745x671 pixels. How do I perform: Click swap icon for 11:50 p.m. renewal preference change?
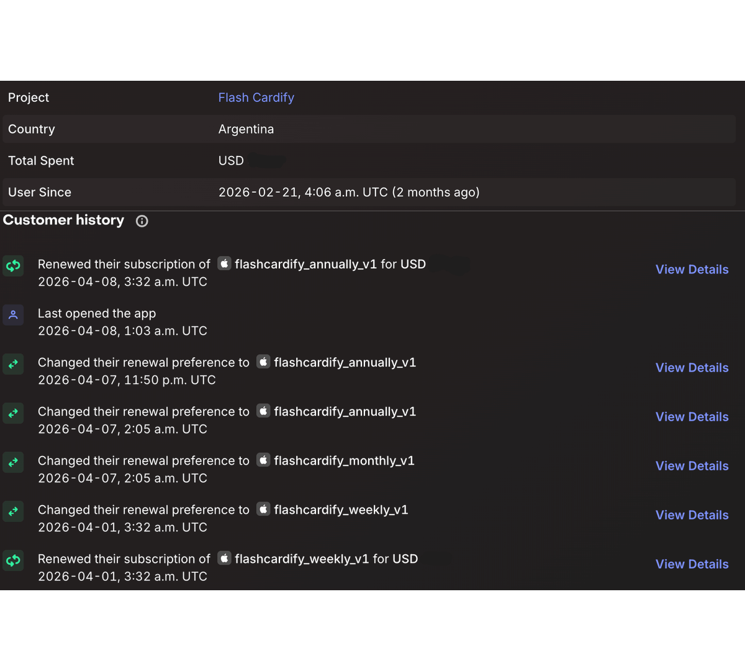point(13,364)
